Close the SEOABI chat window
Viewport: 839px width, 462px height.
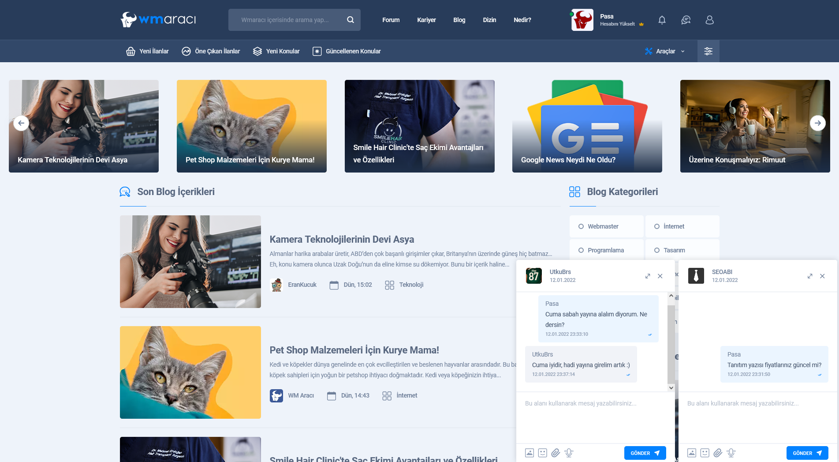[822, 276]
